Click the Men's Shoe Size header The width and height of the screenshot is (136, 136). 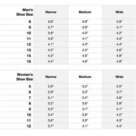(x=25, y=12)
